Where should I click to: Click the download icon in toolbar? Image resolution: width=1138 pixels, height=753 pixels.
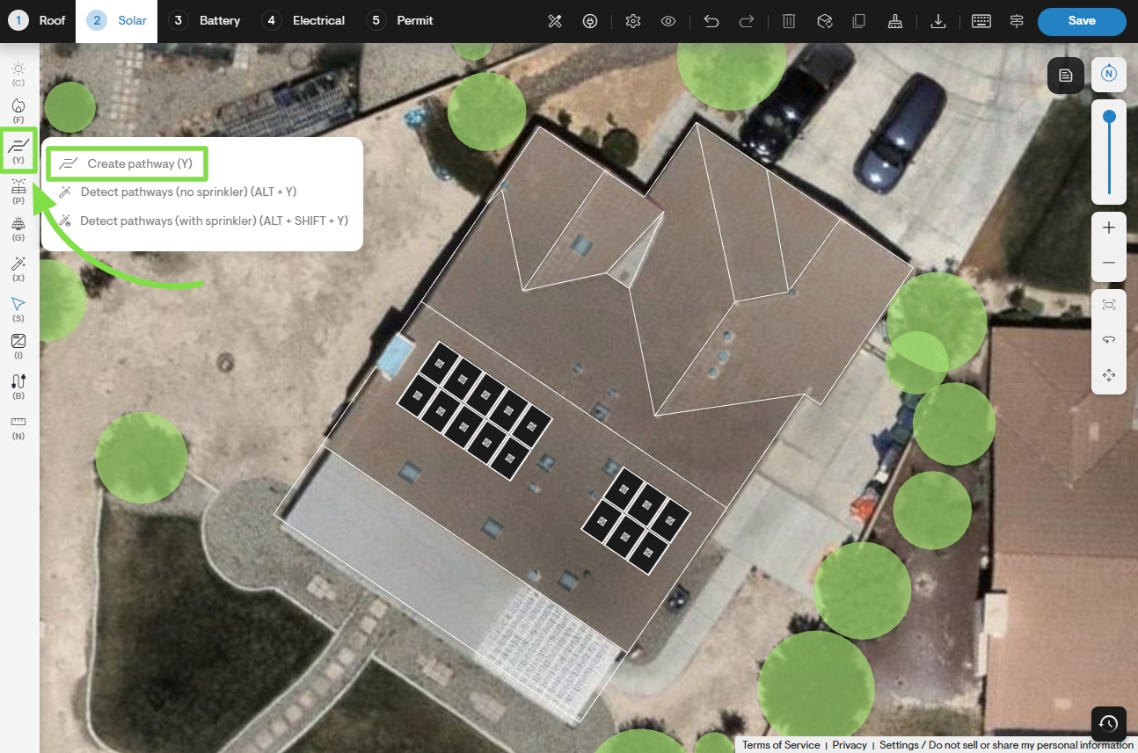click(938, 21)
